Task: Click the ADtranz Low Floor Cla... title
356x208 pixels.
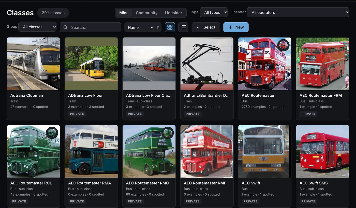Action: coord(149,95)
